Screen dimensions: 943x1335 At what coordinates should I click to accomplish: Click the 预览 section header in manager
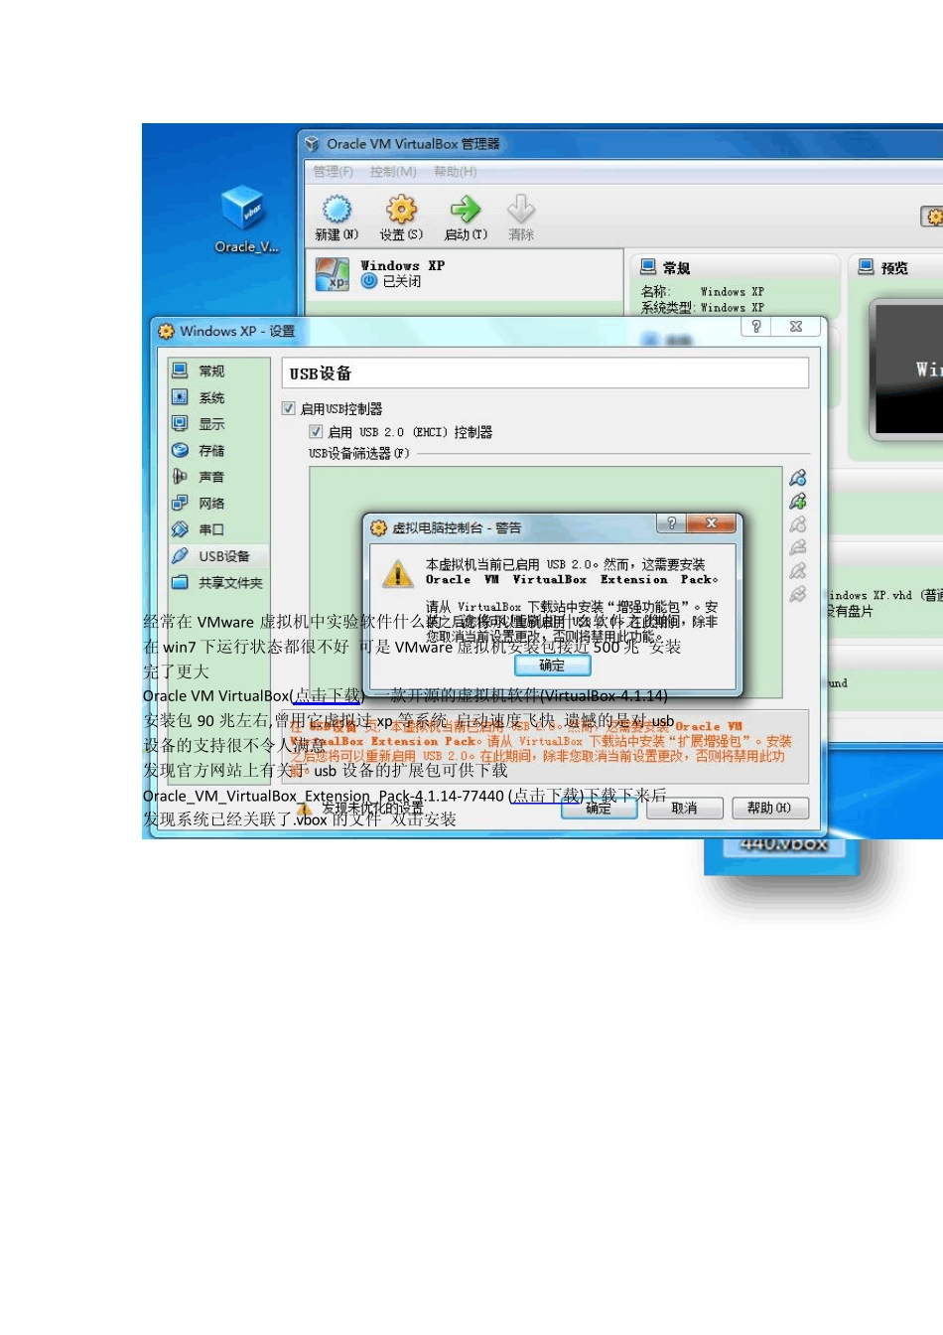pos(894,268)
